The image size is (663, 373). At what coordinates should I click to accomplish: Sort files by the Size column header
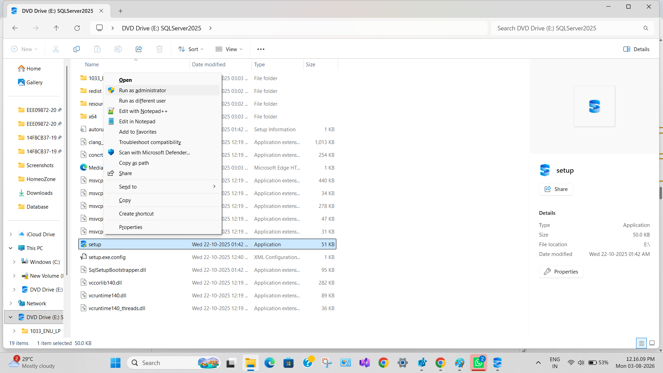(320, 64)
